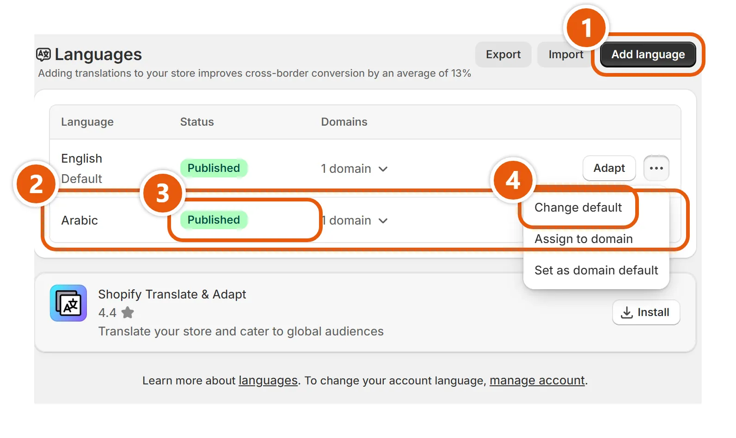Click the Domains column header

[344, 122]
